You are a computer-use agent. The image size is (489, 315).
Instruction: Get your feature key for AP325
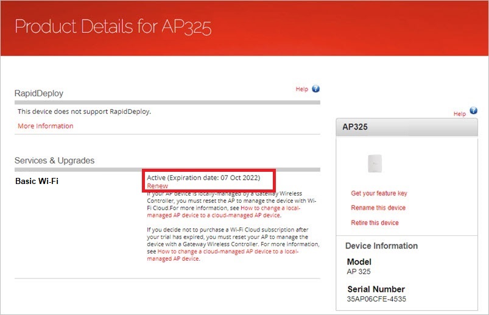[379, 193]
